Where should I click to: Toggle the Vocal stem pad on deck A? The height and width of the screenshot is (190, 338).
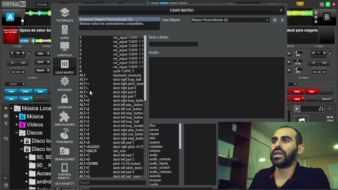click(11, 91)
